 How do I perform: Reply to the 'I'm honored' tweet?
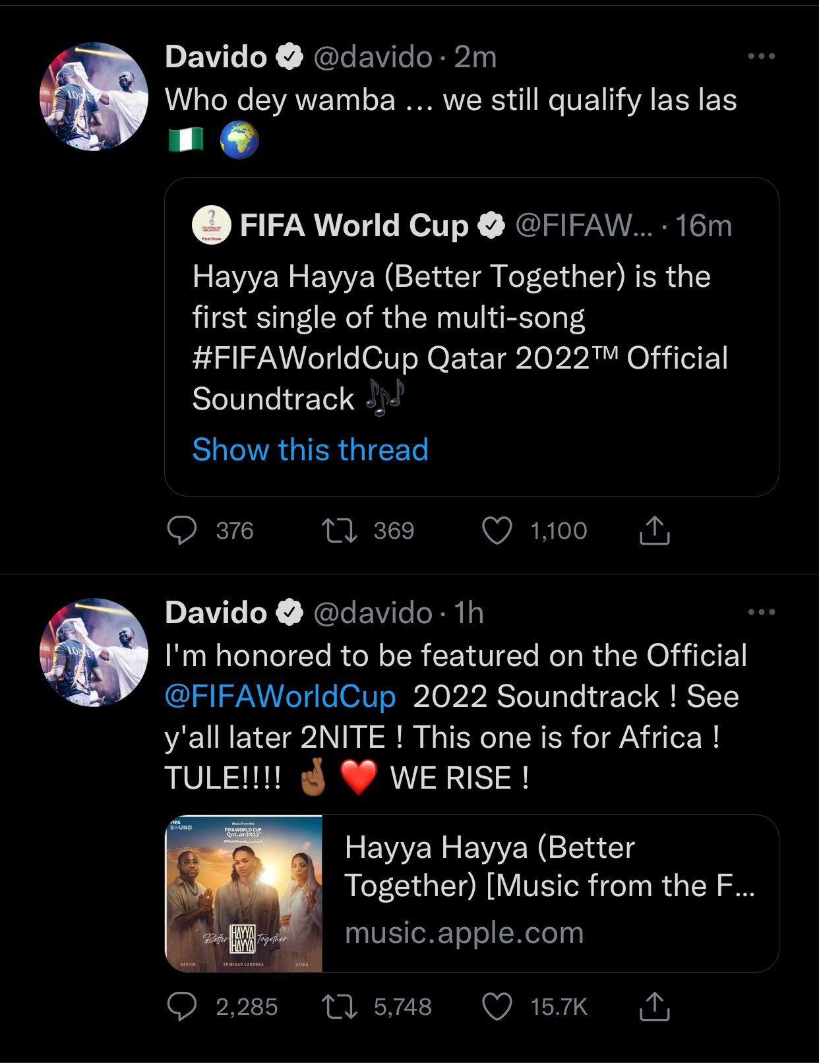click(x=182, y=1007)
